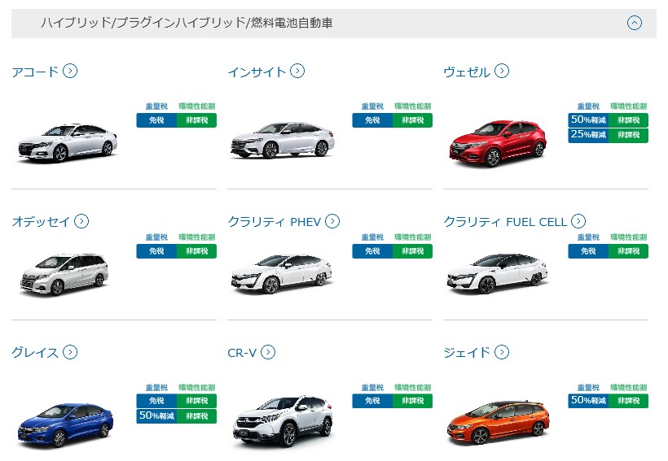Click arrow icon after クラリティ FUEL CELL
The image size is (668, 461).
[x=578, y=221]
